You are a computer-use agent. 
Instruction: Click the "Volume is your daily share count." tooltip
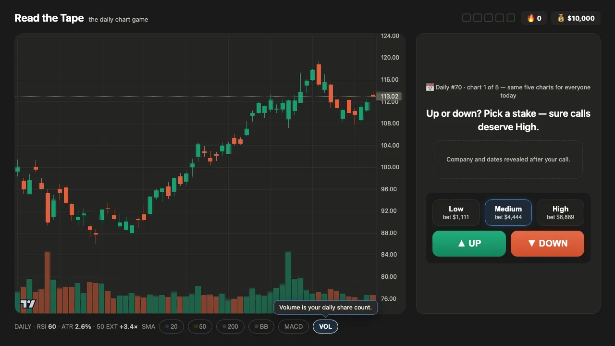pyautogui.click(x=326, y=308)
